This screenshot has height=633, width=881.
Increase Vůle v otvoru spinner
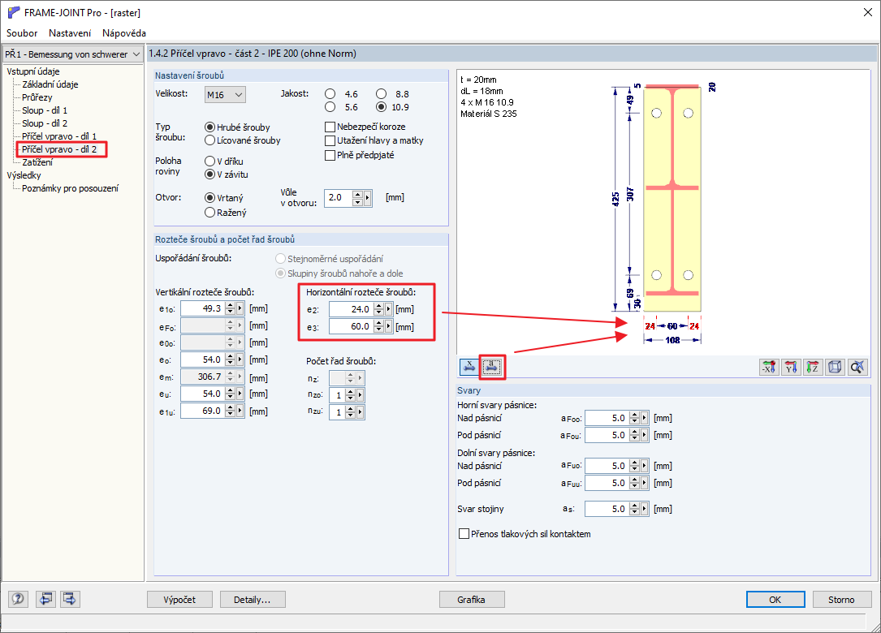(358, 194)
